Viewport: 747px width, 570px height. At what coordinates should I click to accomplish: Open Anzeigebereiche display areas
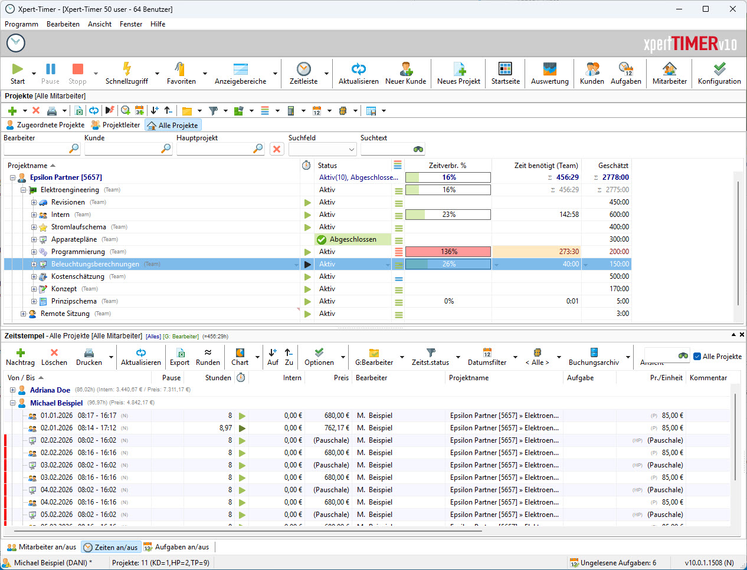click(240, 74)
